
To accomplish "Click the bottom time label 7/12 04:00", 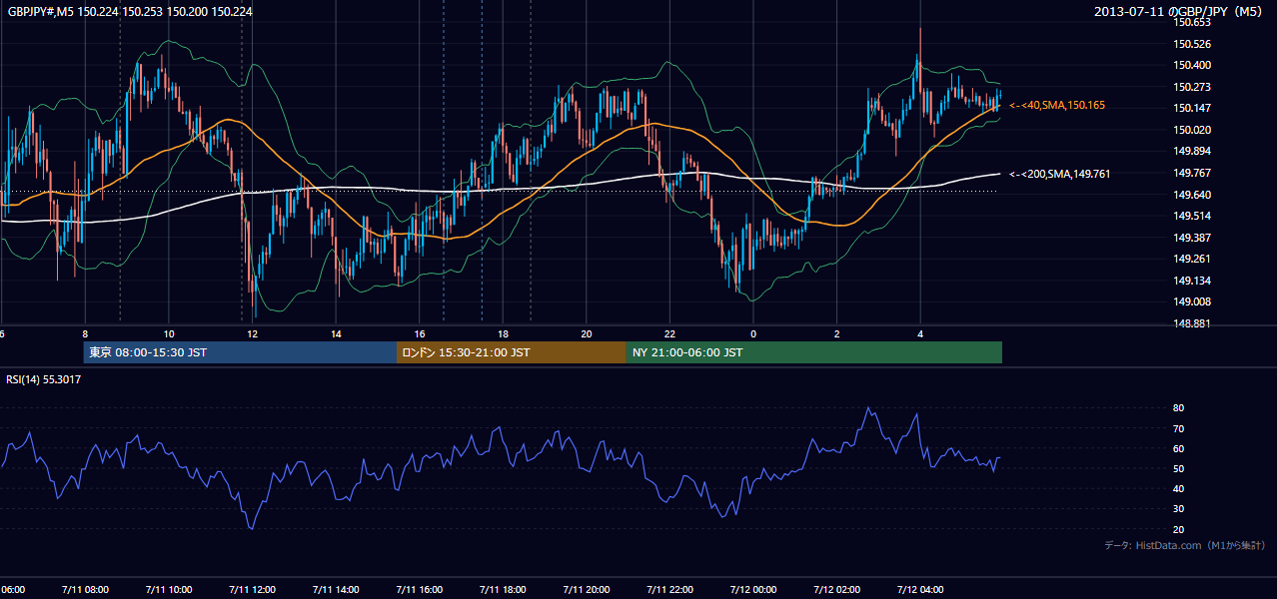I will coord(920,589).
